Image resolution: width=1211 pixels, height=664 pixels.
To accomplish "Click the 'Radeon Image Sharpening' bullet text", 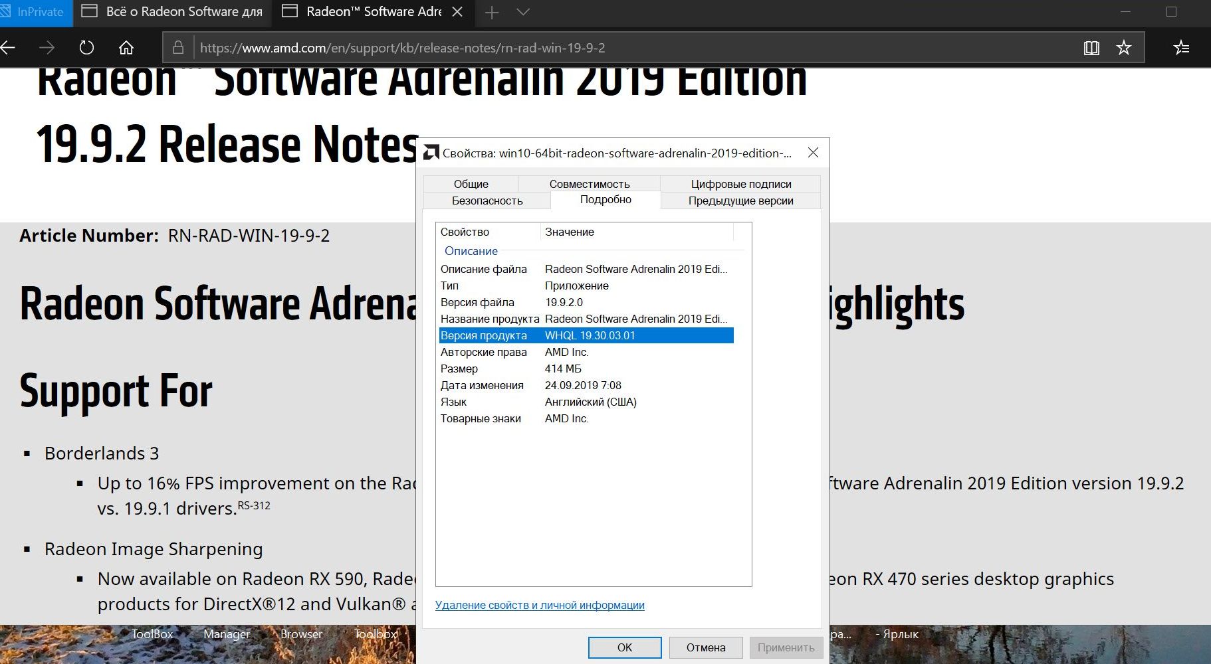I will [x=154, y=549].
